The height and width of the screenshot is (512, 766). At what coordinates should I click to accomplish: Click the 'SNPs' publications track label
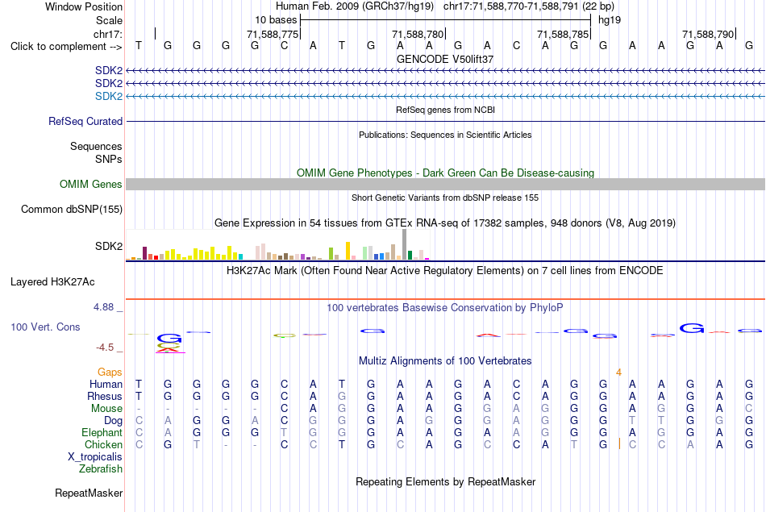[109, 159]
